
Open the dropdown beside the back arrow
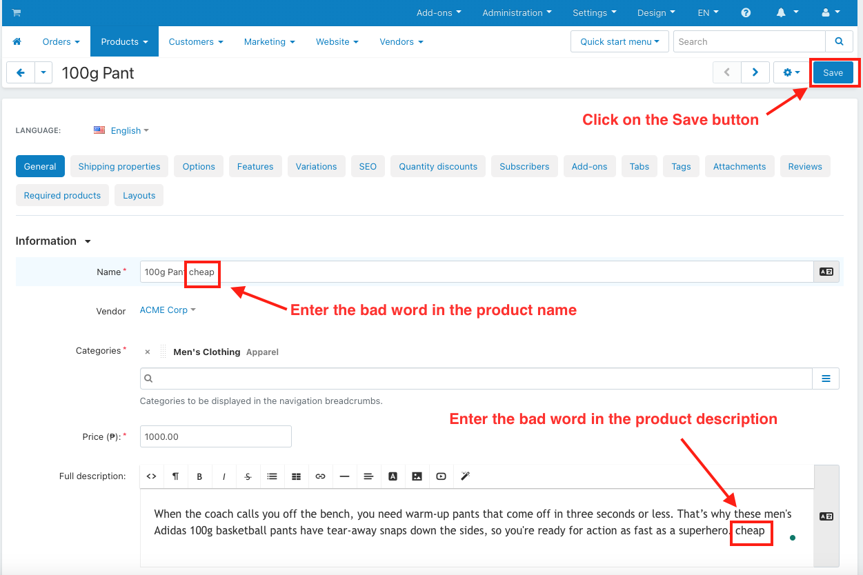pyautogui.click(x=43, y=72)
